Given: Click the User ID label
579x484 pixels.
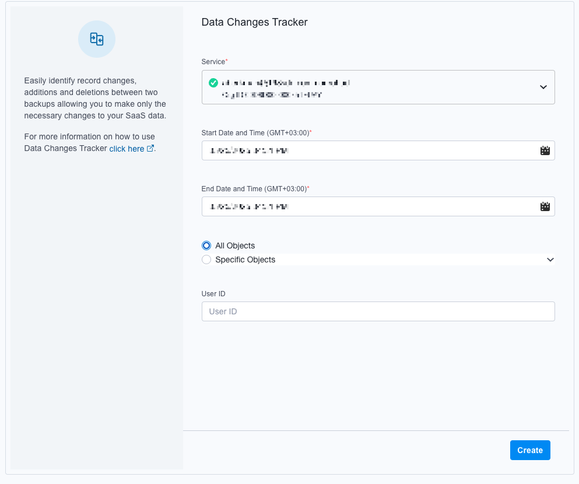Looking at the screenshot, I should [x=213, y=294].
